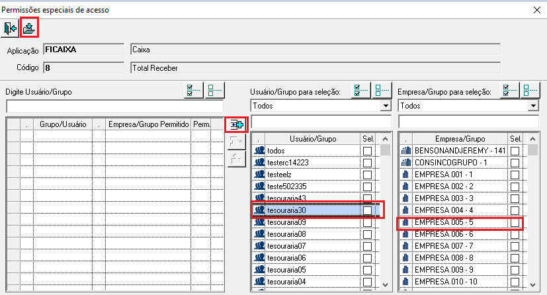Click the search field above Empresa/Grupo list
Viewport: 547px width, 295px height.
tap(468, 122)
